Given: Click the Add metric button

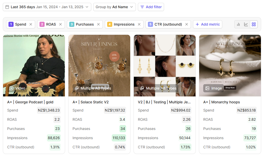Looking at the screenshot, I should pyautogui.click(x=208, y=24).
